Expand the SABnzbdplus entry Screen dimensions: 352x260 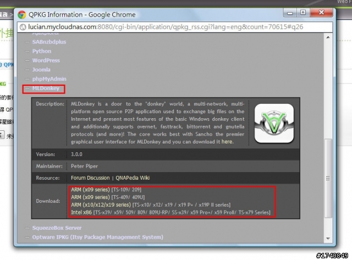click(x=49, y=42)
